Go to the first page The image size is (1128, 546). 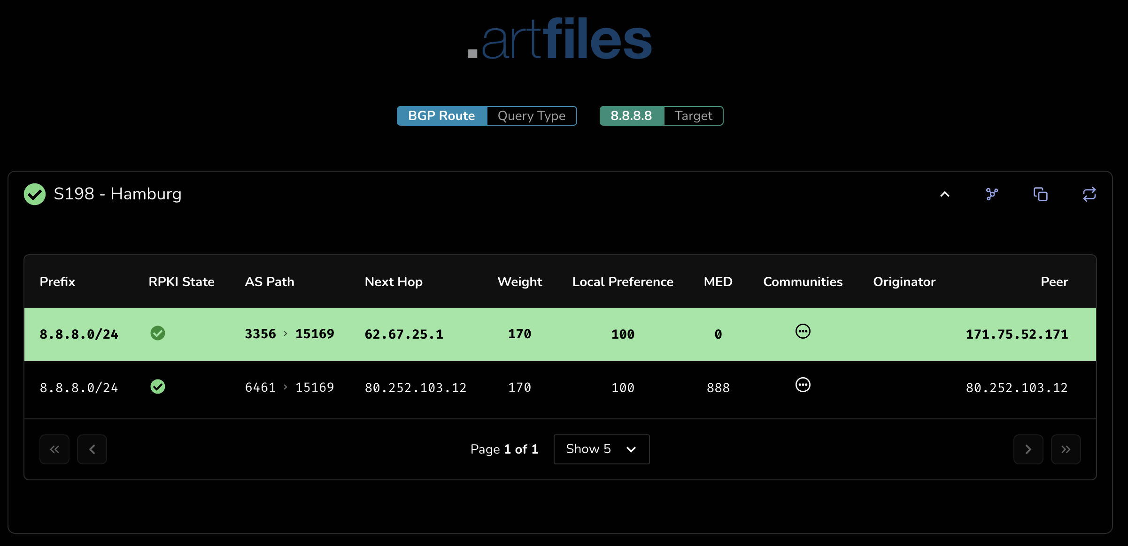point(54,449)
